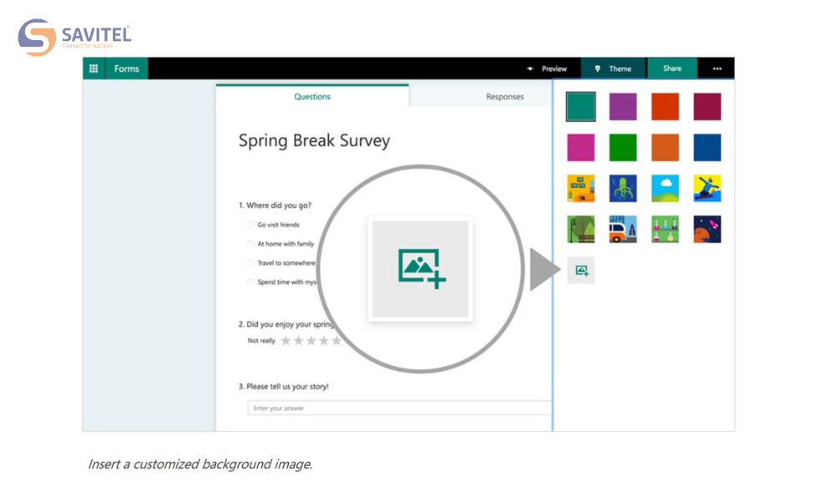Click question '3. Please tell us your story!'
The height and width of the screenshot is (501, 835).
pyautogui.click(x=283, y=387)
